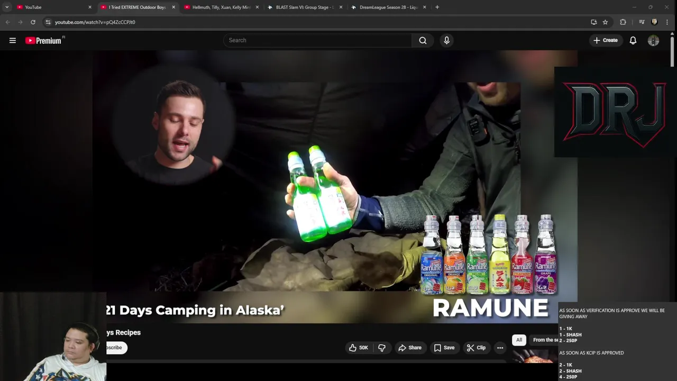Open the suggested video thumbnail below chips
This screenshot has height=381, width=677.
click(x=534, y=357)
